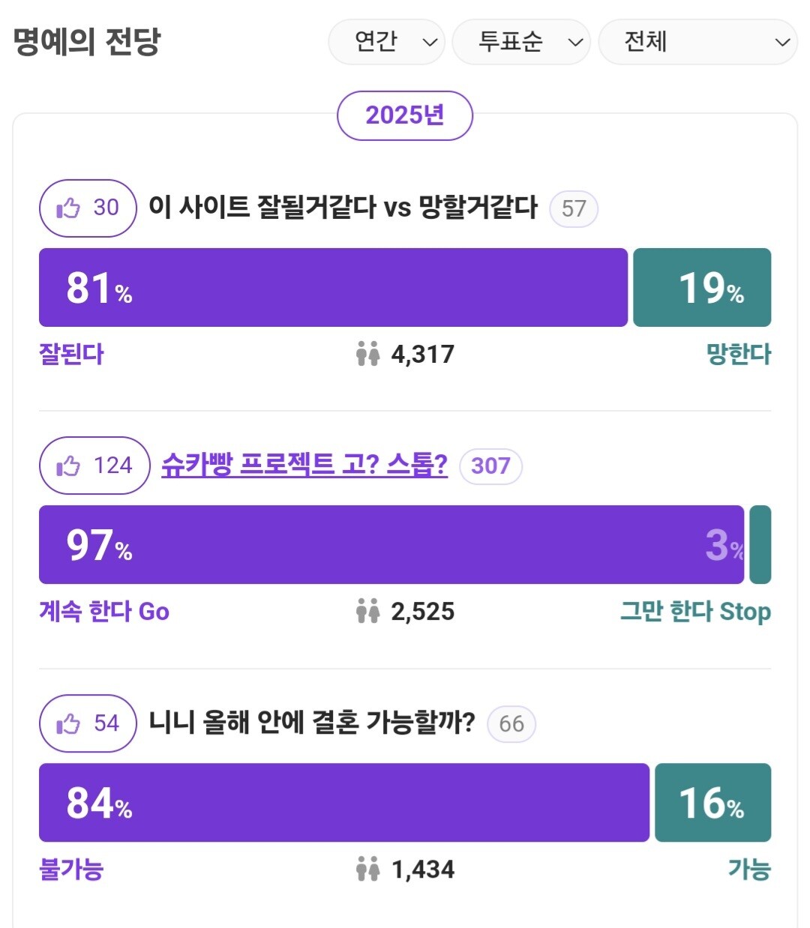Screen dimensions: 810x928
Task: Open the 연간 period dropdown
Action: [386, 41]
